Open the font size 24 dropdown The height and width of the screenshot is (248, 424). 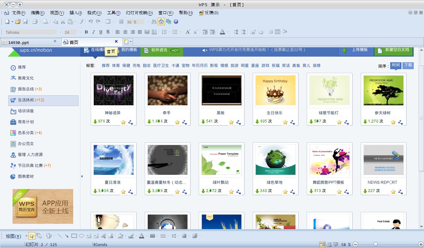80,32
